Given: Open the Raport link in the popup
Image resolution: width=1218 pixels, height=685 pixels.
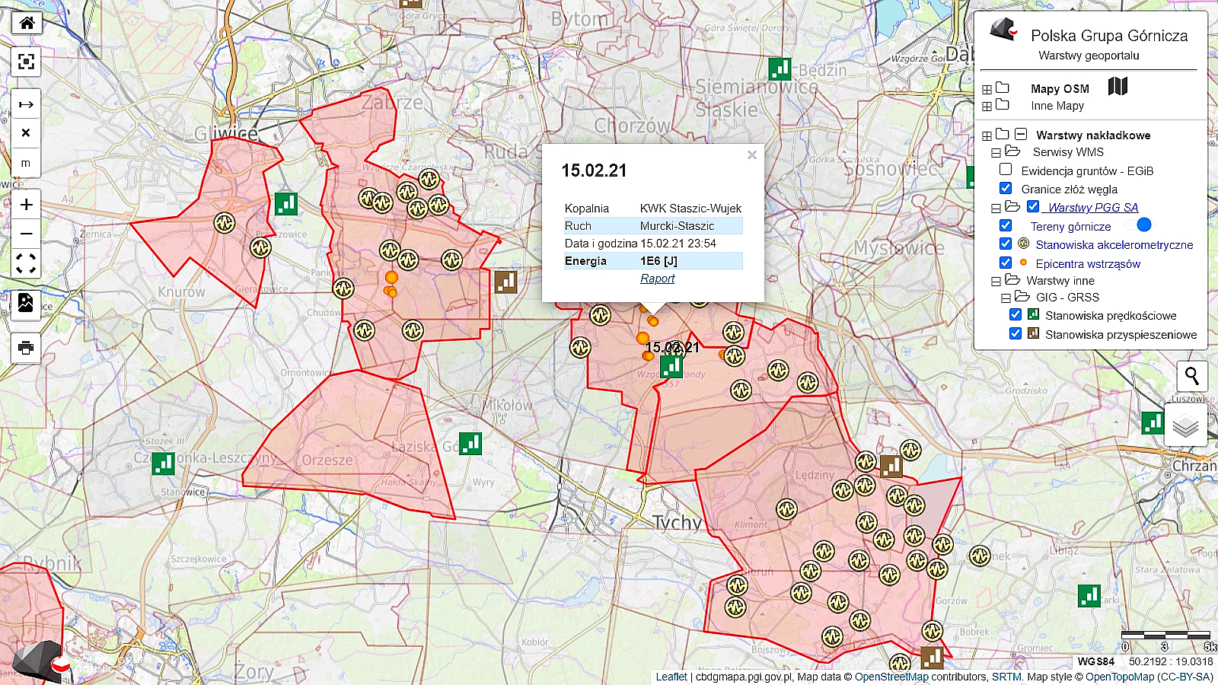Looking at the screenshot, I should [657, 279].
